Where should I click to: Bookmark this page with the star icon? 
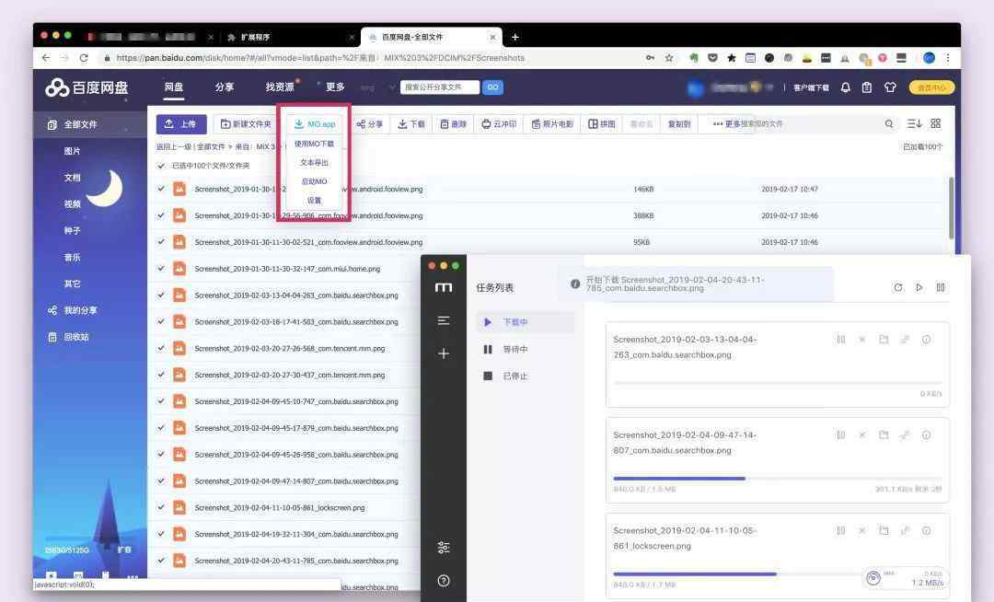[669, 58]
